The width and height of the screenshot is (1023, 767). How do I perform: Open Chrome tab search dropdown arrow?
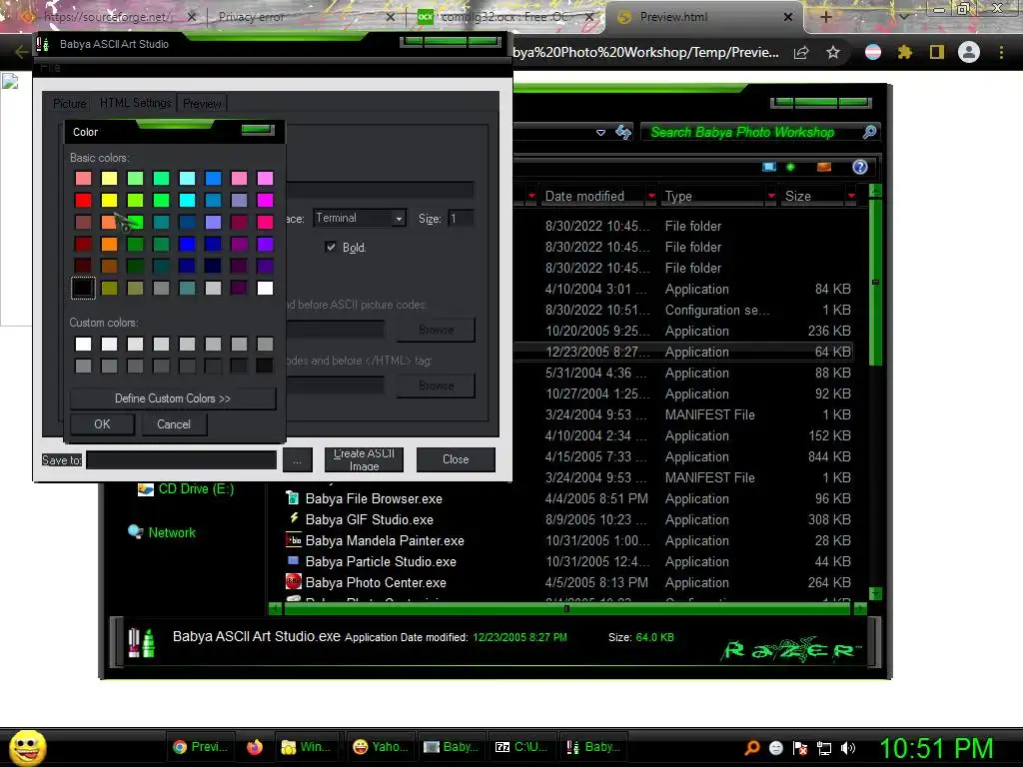(x=903, y=17)
